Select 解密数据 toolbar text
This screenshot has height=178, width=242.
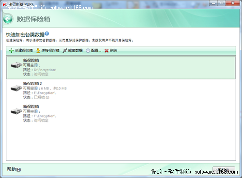(75, 51)
